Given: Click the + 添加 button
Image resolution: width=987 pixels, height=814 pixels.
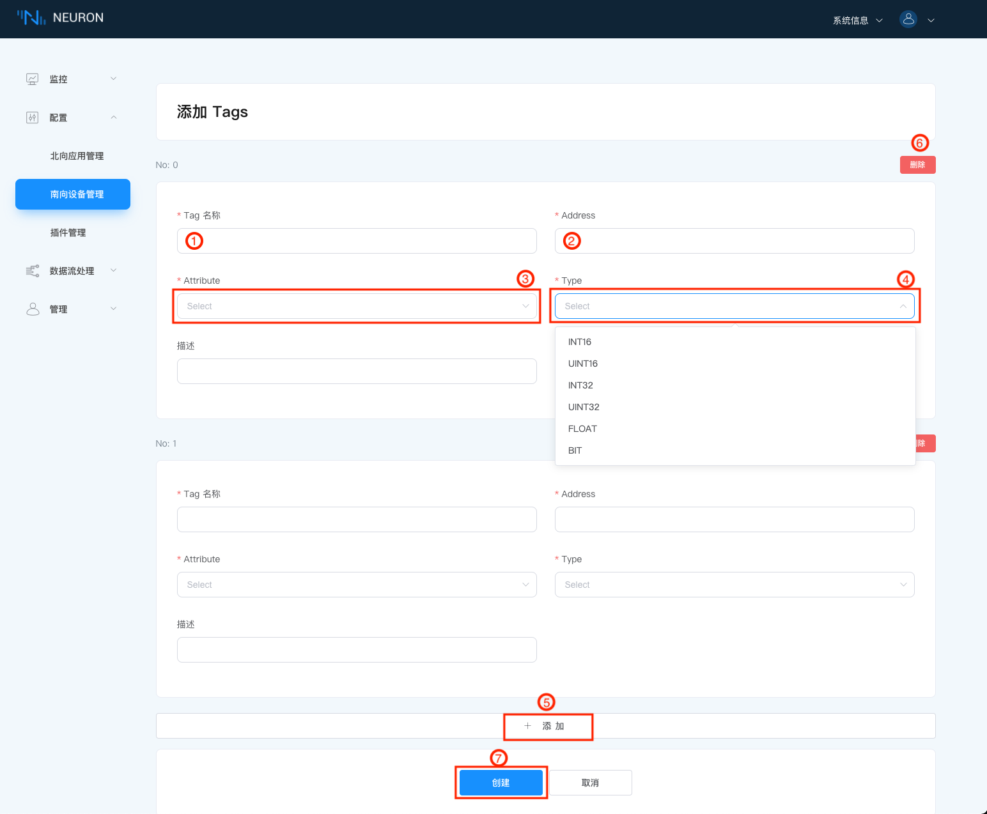Looking at the screenshot, I should (x=545, y=726).
